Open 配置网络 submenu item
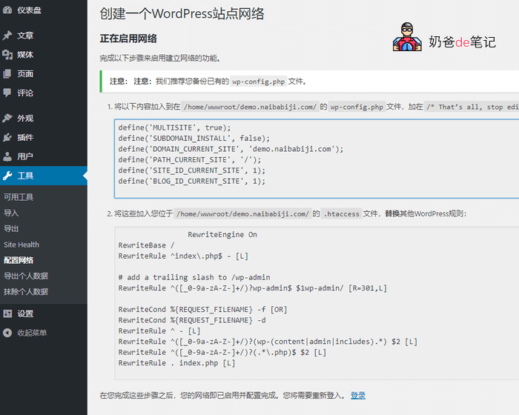The width and height of the screenshot is (519, 415). [x=19, y=260]
